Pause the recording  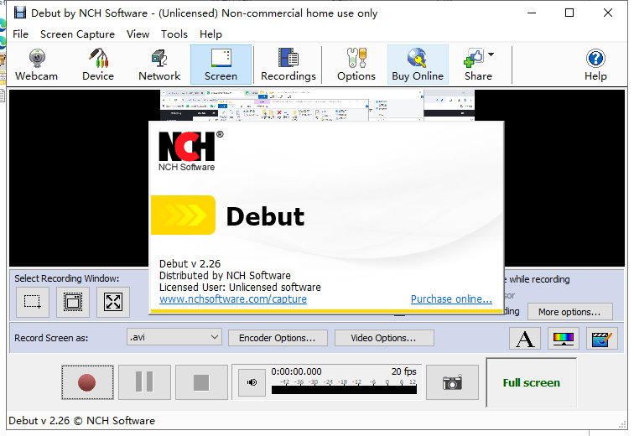pyautogui.click(x=144, y=382)
